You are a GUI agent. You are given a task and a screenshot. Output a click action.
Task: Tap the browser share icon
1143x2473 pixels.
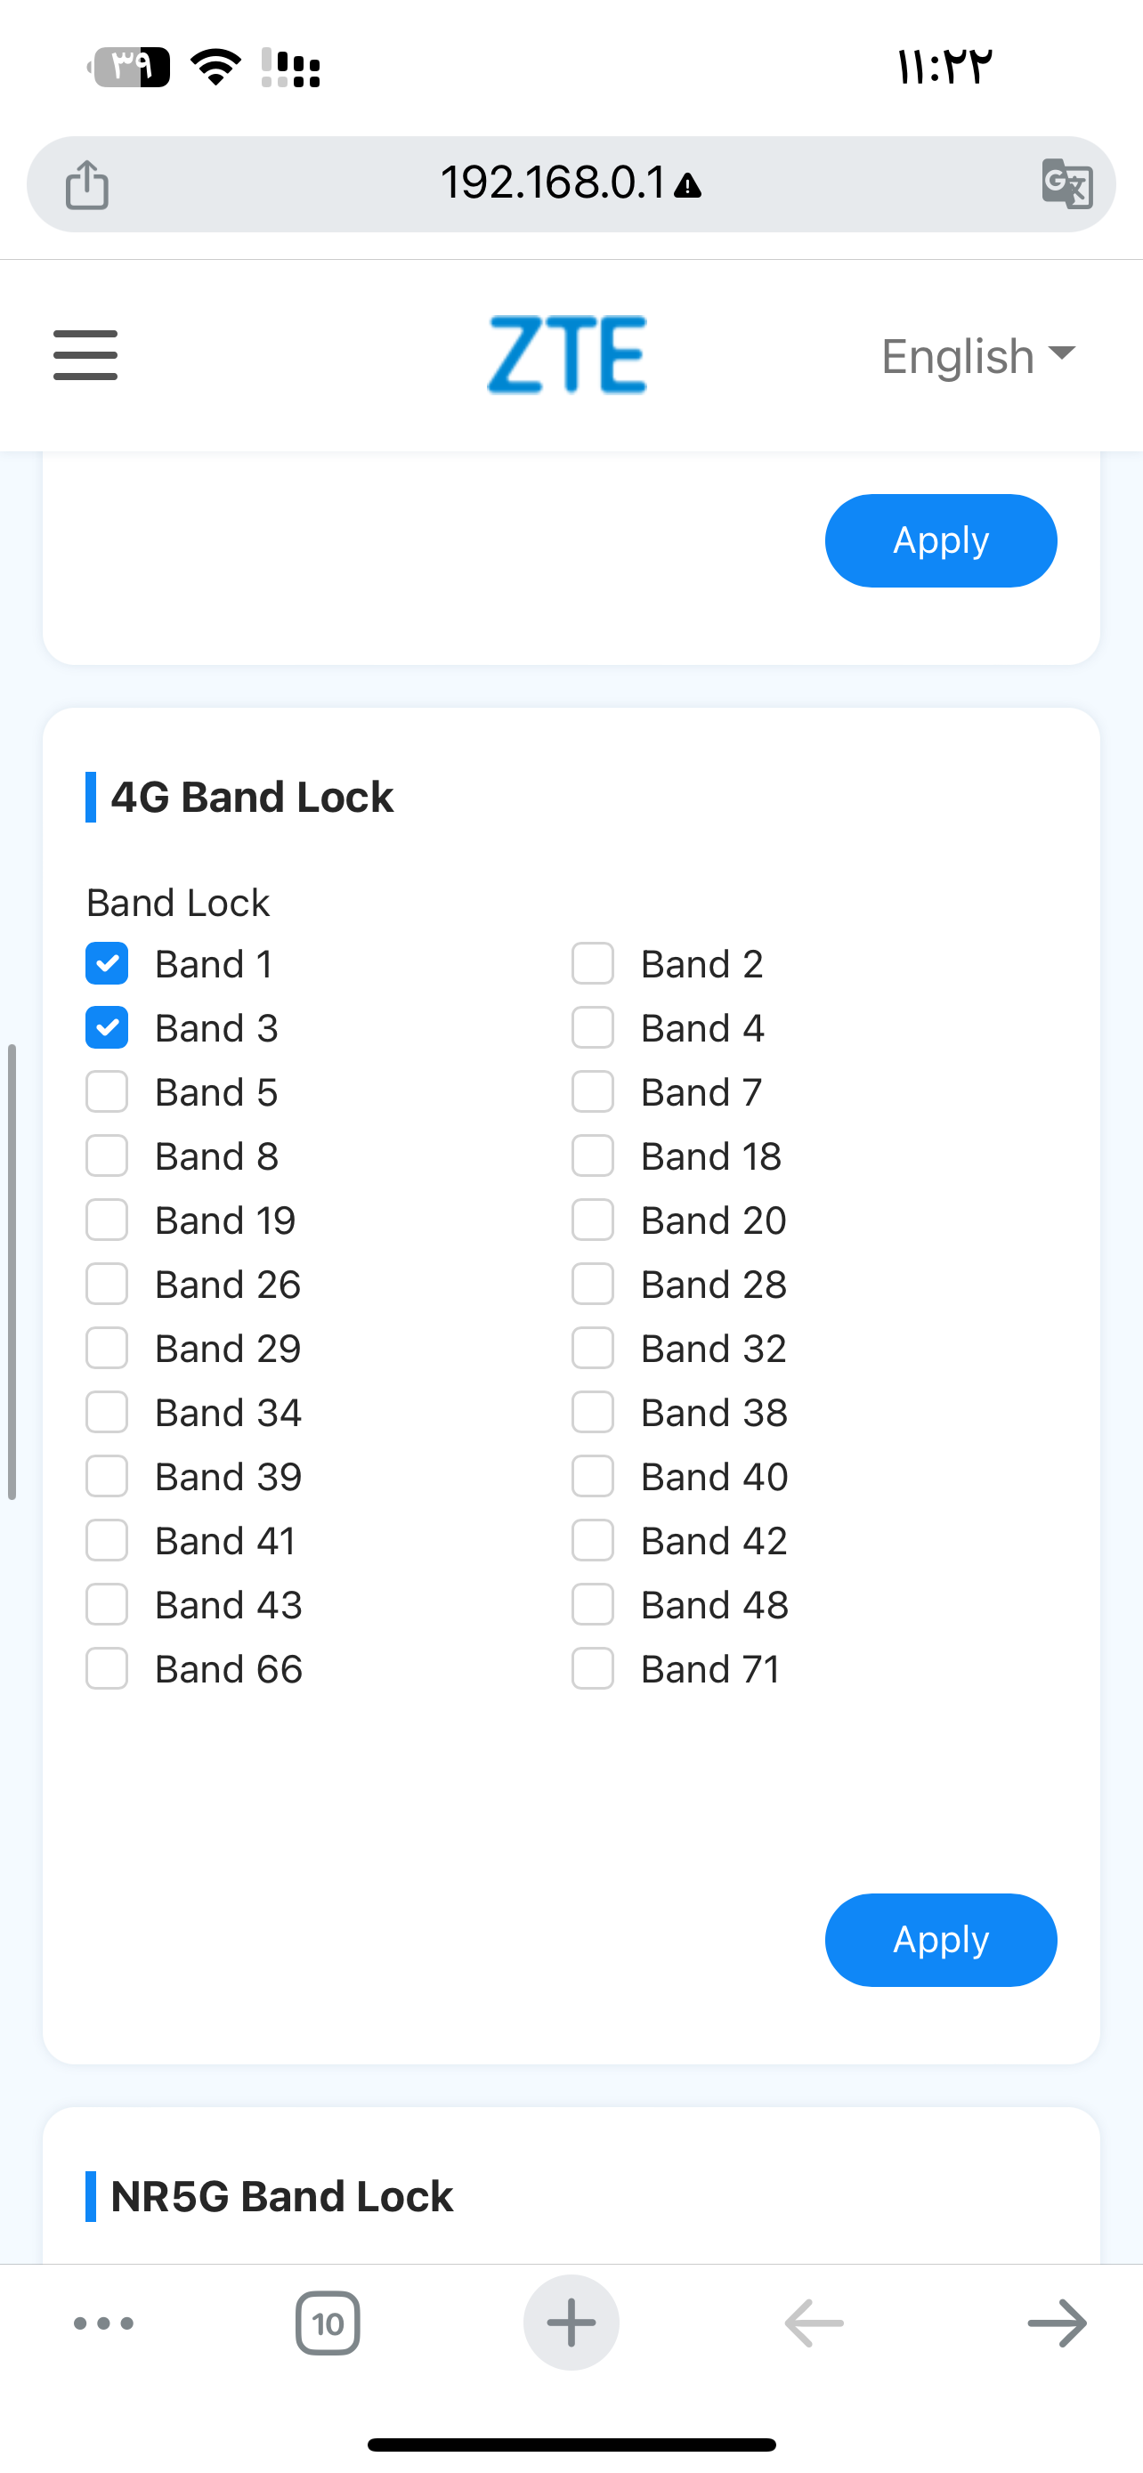(x=86, y=184)
